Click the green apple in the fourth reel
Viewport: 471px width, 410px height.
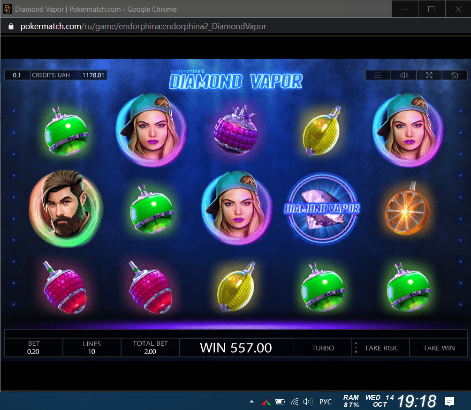(x=323, y=287)
